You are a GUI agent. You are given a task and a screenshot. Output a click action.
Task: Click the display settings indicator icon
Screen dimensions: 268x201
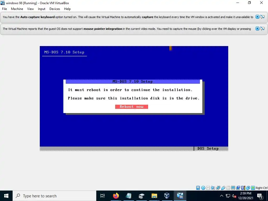[233, 188]
